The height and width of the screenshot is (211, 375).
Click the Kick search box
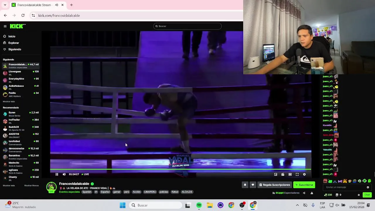[187, 26]
